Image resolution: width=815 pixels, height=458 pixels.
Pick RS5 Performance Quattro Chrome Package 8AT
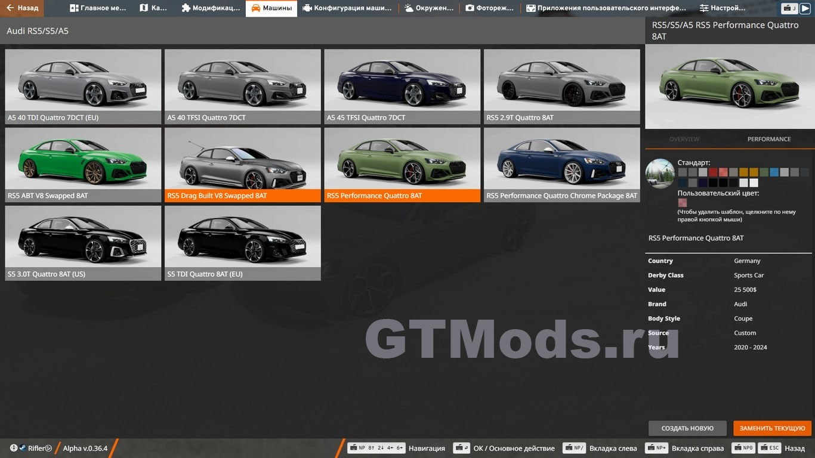pos(562,165)
